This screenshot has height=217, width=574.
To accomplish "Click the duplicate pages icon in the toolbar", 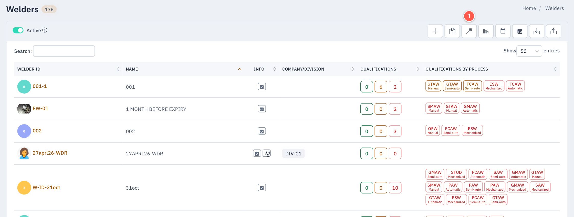I will pyautogui.click(x=452, y=31).
